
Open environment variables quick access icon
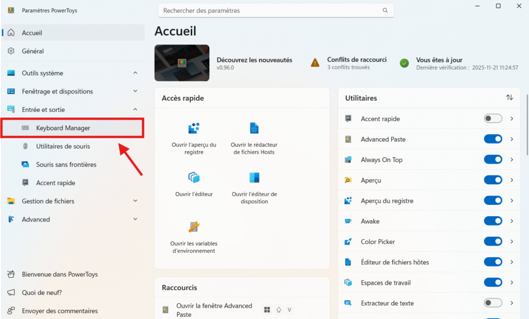[194, 227]
